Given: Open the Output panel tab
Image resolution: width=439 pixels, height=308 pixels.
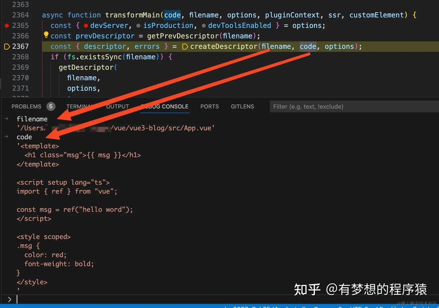Looking at the screenshot, I should pyautogui.click(x=117, y=106).
